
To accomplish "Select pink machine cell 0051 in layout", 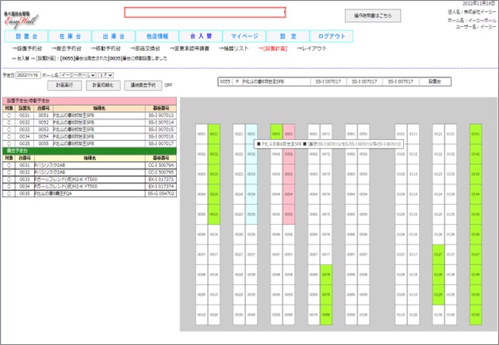I will click(x=289, y=135).
